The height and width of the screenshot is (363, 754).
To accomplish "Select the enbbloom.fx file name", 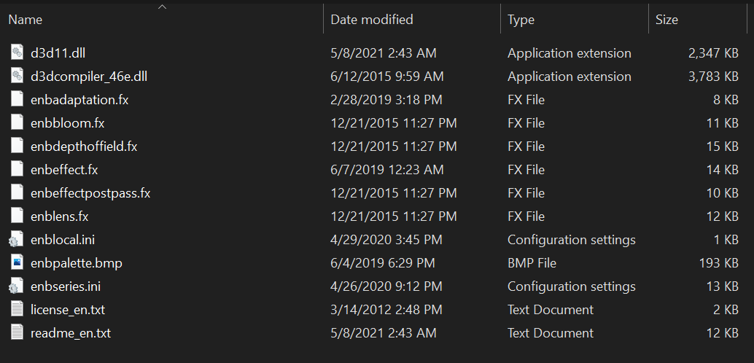I will click(67, 123).
